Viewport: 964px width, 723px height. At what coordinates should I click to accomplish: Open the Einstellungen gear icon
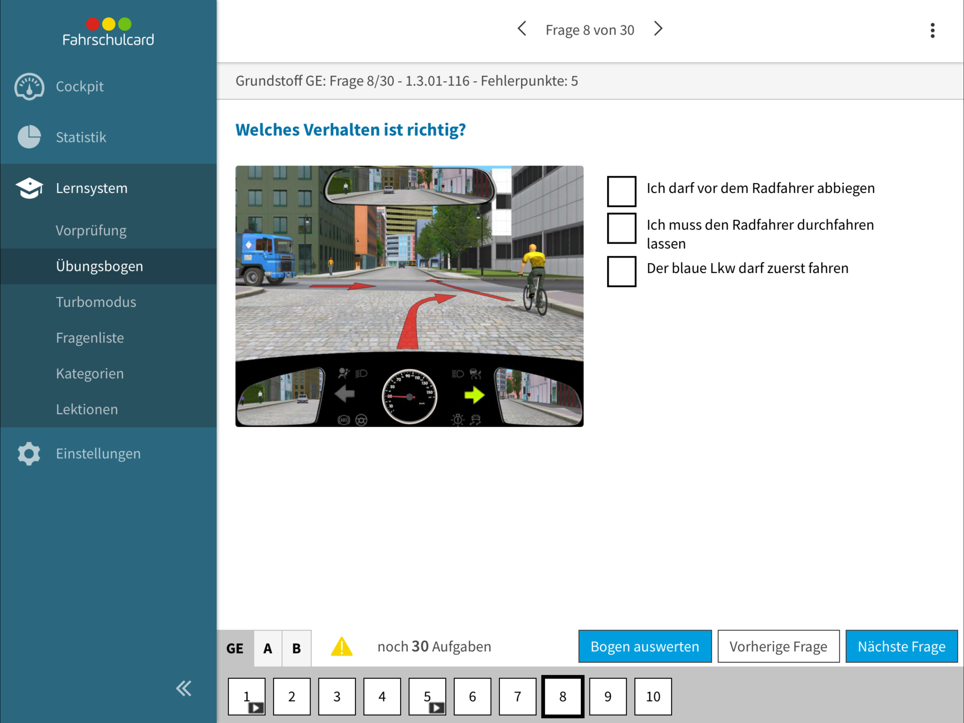(29, 454)
